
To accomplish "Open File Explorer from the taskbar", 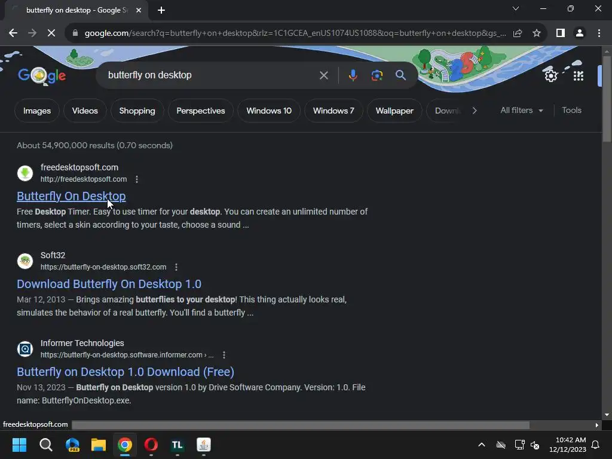I will point(99,445).
